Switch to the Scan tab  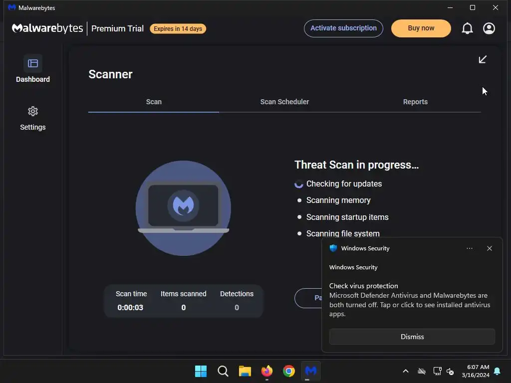(x=154, y=102)
